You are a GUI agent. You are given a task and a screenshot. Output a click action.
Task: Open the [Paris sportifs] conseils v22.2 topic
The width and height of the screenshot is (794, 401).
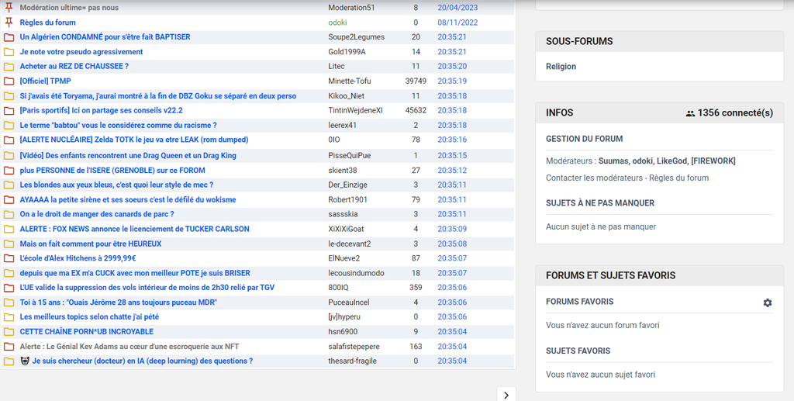(x=101, y=111)
